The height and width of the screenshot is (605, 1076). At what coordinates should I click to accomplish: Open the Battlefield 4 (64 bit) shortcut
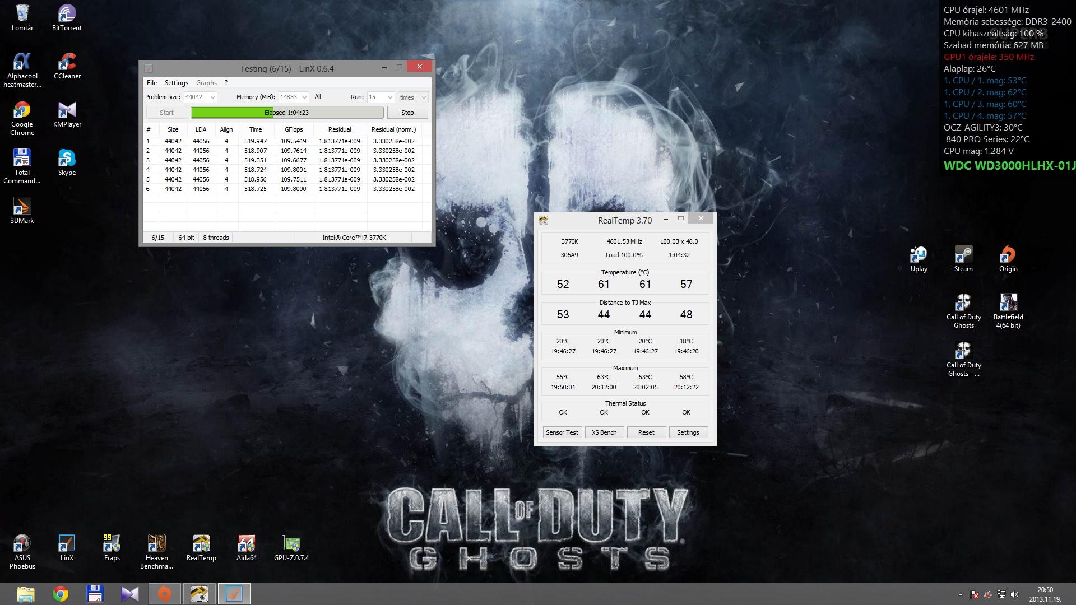(1008, 303)
